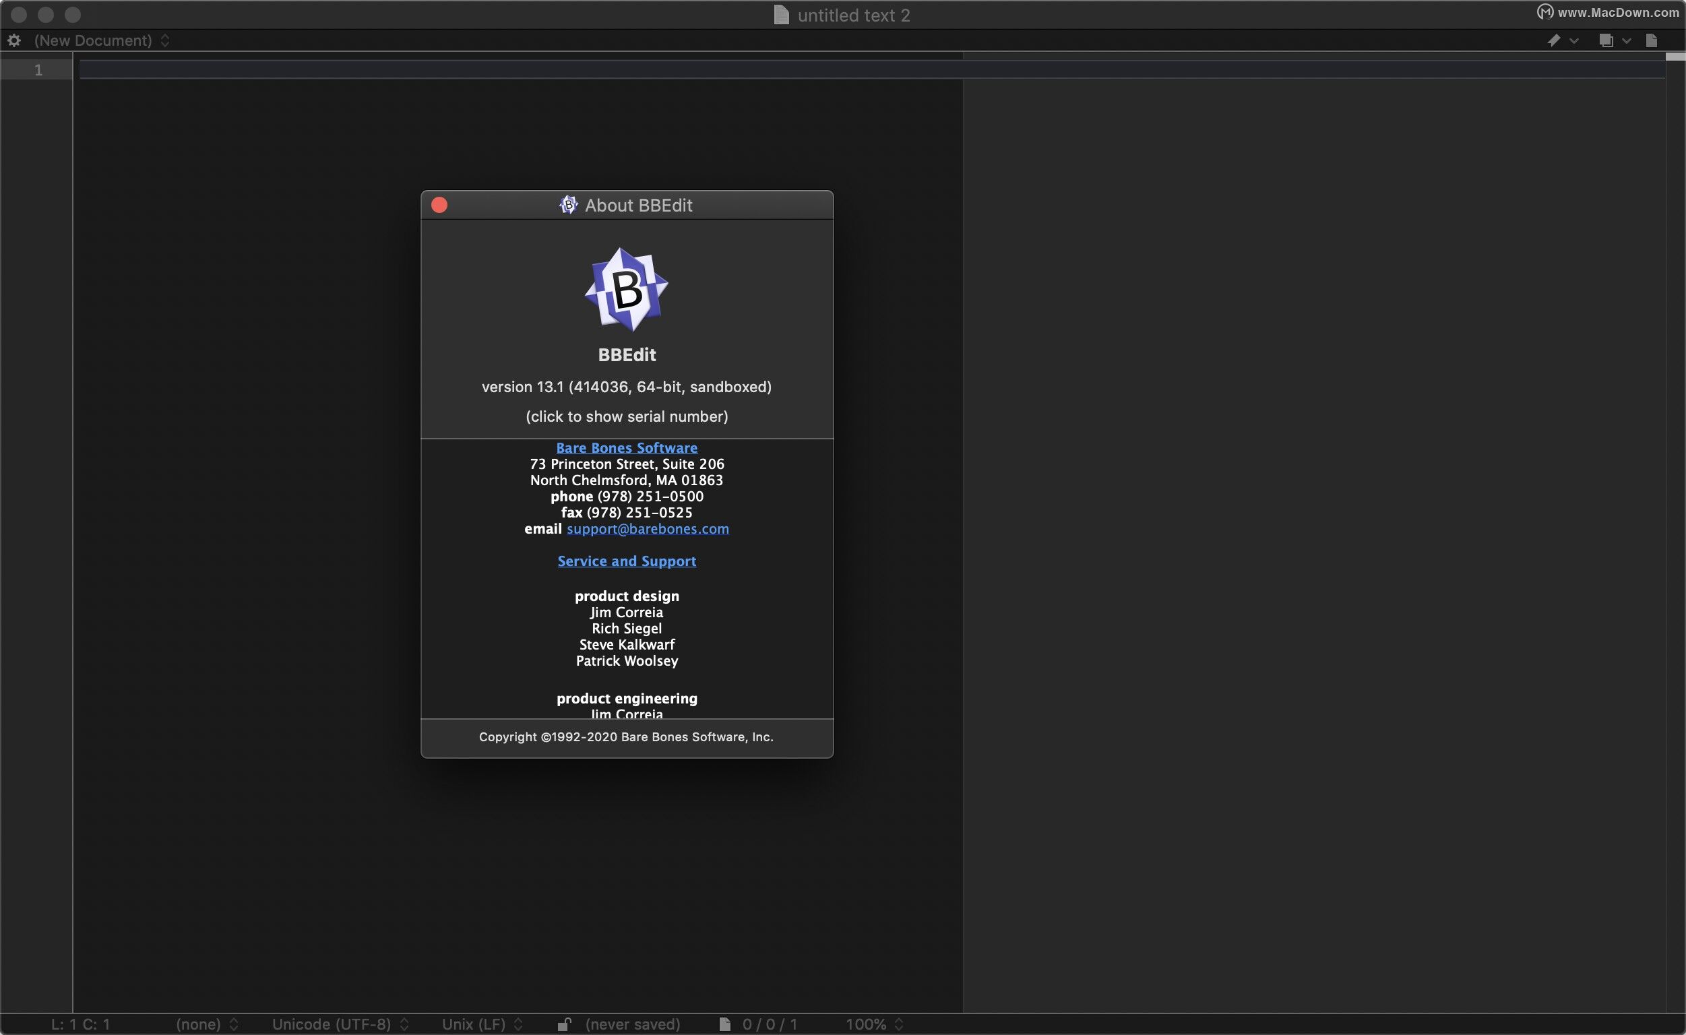Click the marker pen icon
The width and height of the screenshot is (1686, 1035).
pos(1554,40)
